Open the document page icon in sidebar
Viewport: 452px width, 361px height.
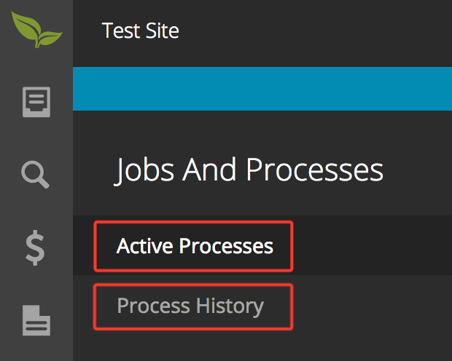(x=36, y=320)
